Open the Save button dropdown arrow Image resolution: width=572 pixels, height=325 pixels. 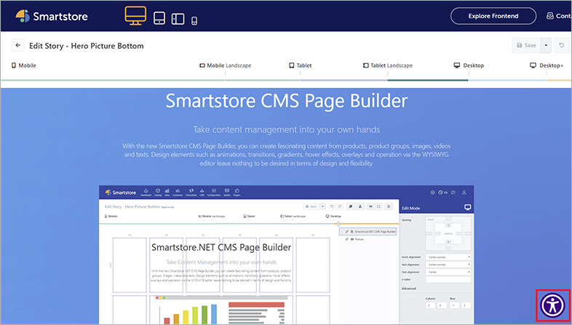pyautogui.click(x=546, y=46)
